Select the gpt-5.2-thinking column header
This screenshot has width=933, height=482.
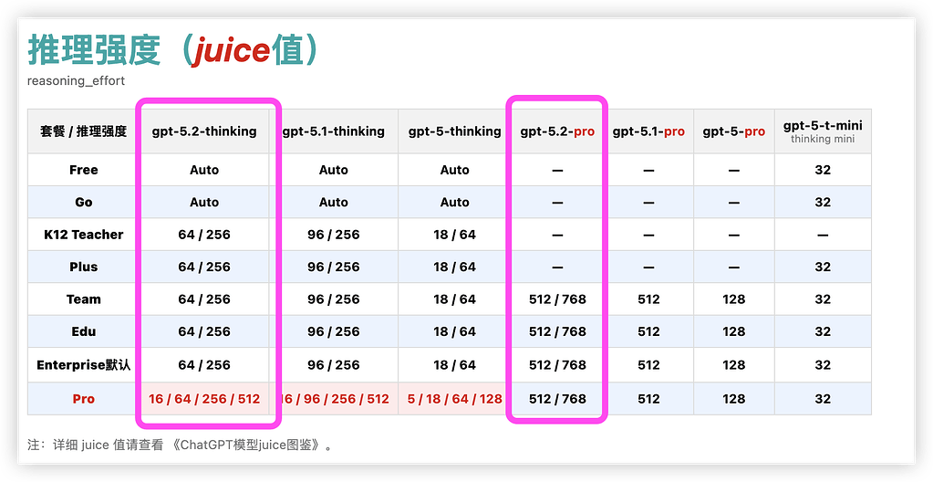tap(204, 131)
